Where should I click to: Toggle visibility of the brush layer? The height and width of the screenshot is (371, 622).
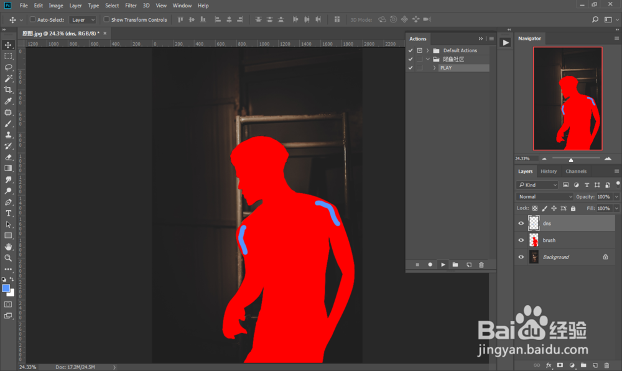[521, 240]
